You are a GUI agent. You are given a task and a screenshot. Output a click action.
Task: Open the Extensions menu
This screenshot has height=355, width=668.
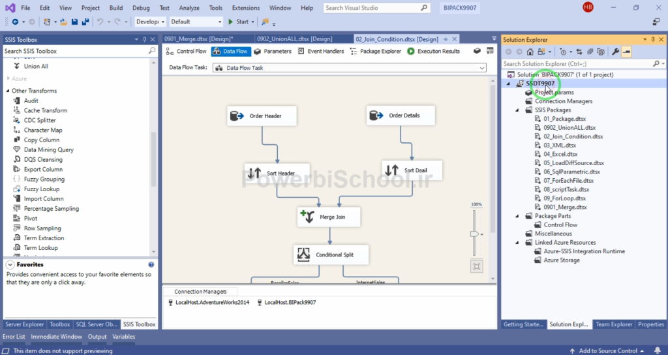pyautogui.click(x=245, y=8)
